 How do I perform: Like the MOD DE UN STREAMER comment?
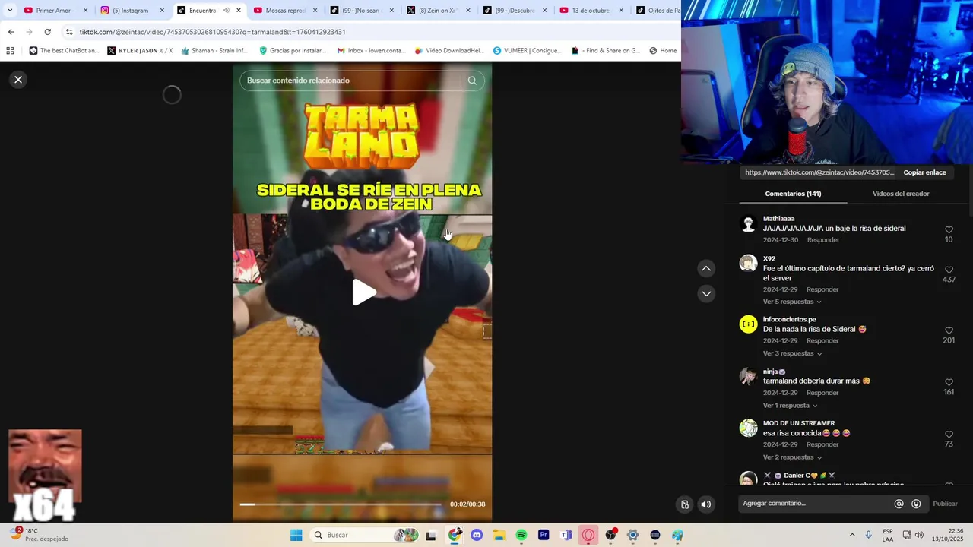click(949, 434)
